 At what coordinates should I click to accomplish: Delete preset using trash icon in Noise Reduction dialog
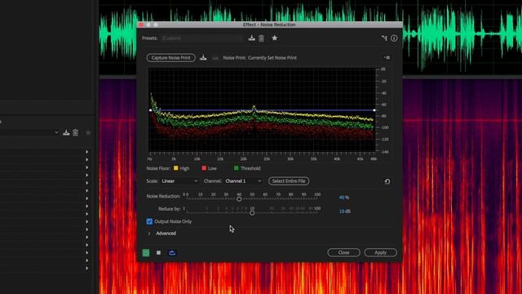click(262, 38)
